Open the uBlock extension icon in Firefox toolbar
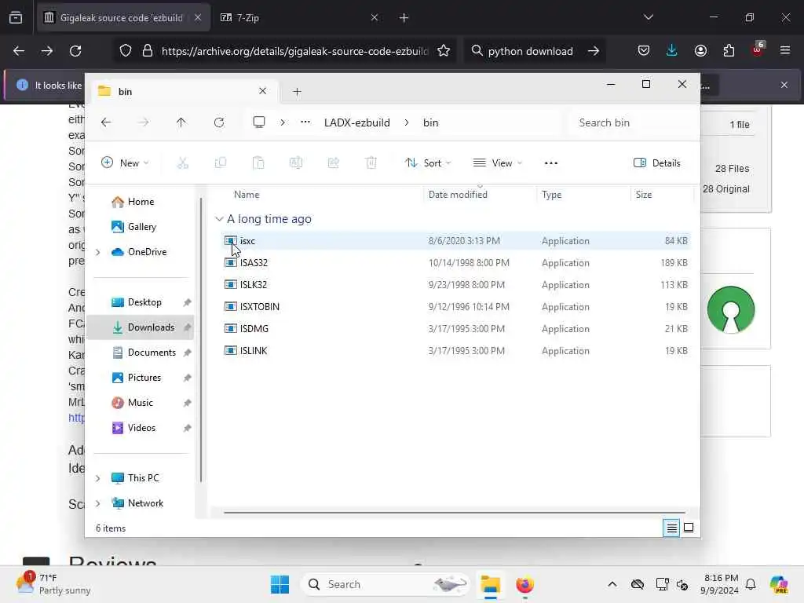Screen dimensions: 804x603 click(758, 49)
